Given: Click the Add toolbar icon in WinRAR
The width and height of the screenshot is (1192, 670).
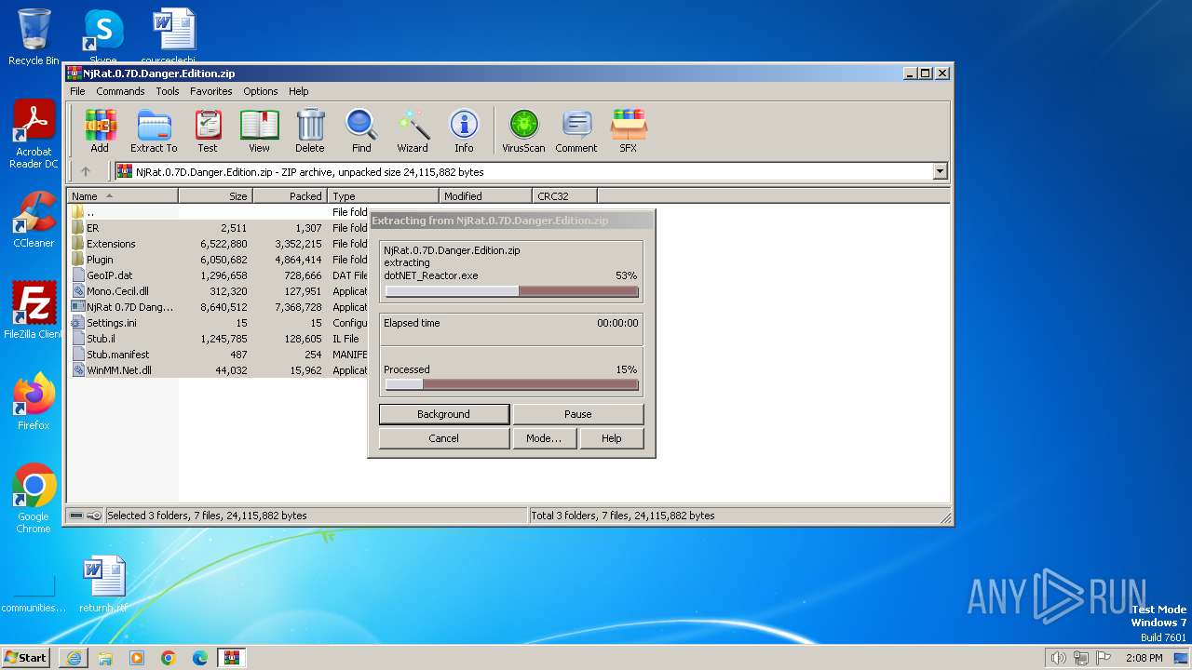Looking at the screenshot, I should coord(100,131).
